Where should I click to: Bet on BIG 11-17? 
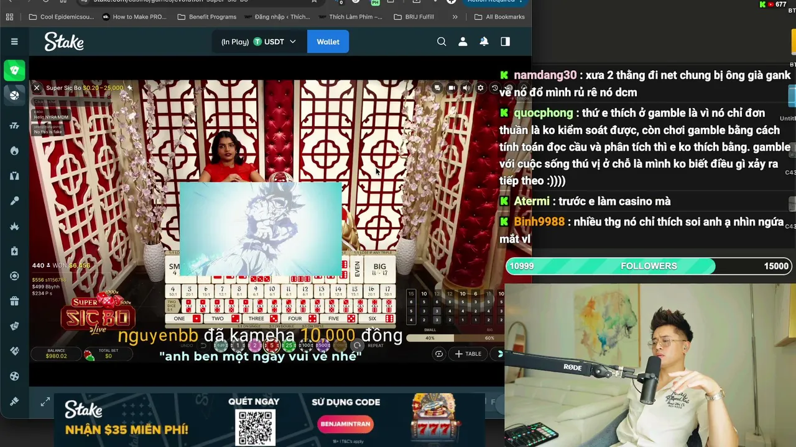pos(379,269)
